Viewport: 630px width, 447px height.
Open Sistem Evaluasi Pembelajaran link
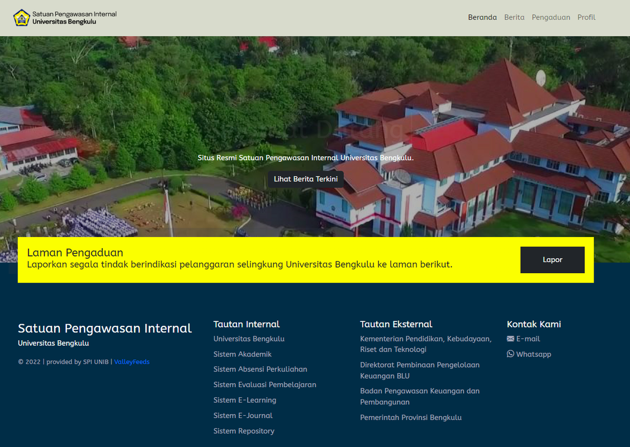click(264, 385)
